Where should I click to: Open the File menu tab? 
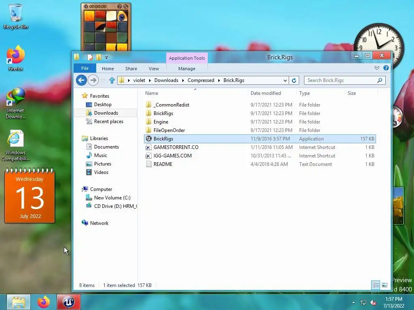(x=85, y=68)
